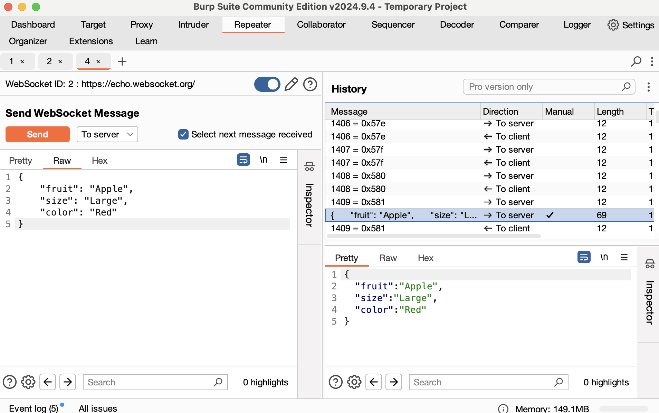The width and height of the screenshot is (659, 413).
Task: Open the Intruder tab
Action: pyautogui.click(x=193, y=25)
